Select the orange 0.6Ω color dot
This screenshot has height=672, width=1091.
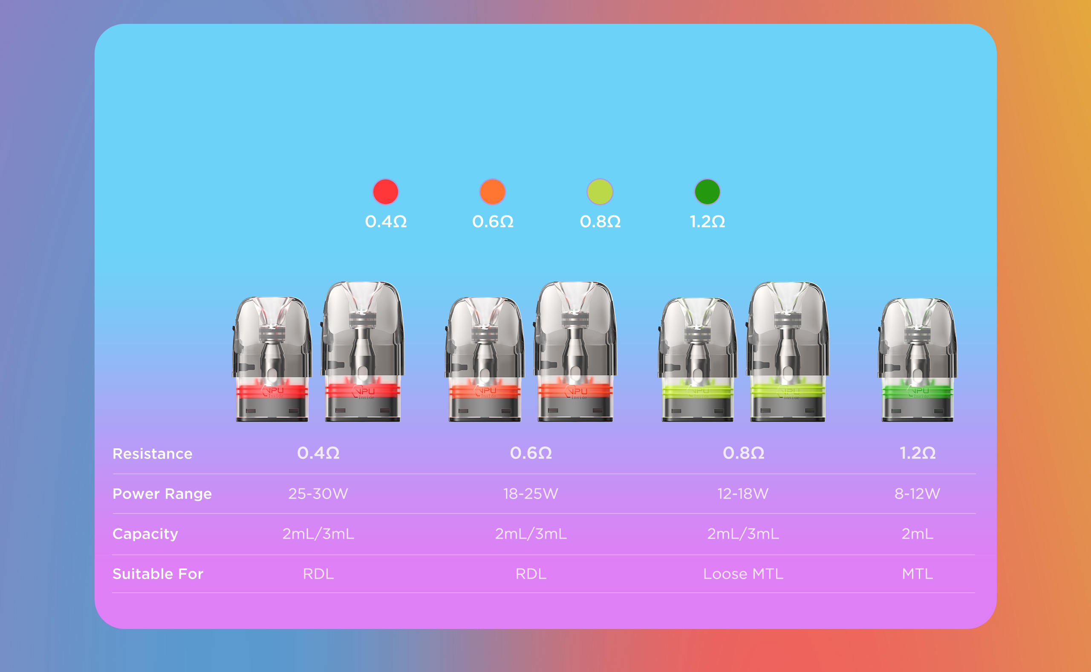492,192
